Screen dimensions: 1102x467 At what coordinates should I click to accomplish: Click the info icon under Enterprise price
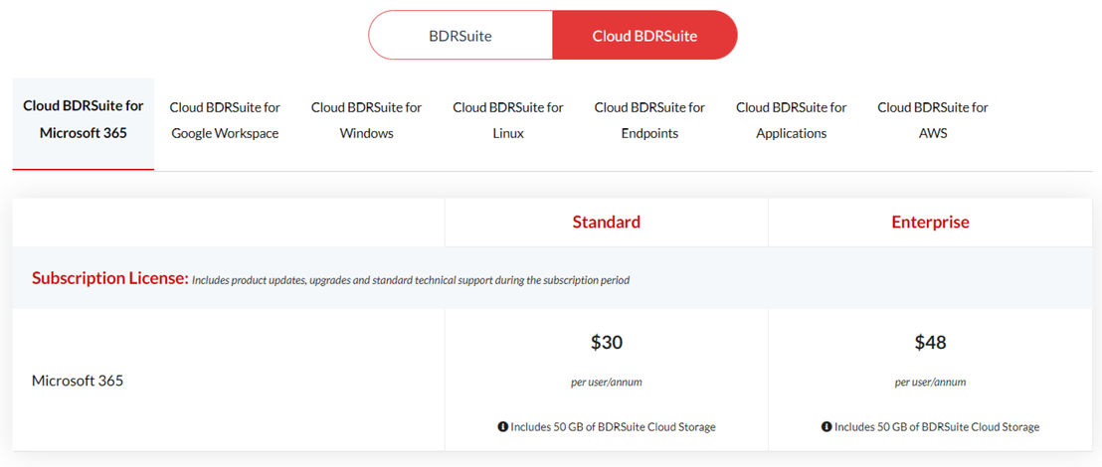point(826,426)
